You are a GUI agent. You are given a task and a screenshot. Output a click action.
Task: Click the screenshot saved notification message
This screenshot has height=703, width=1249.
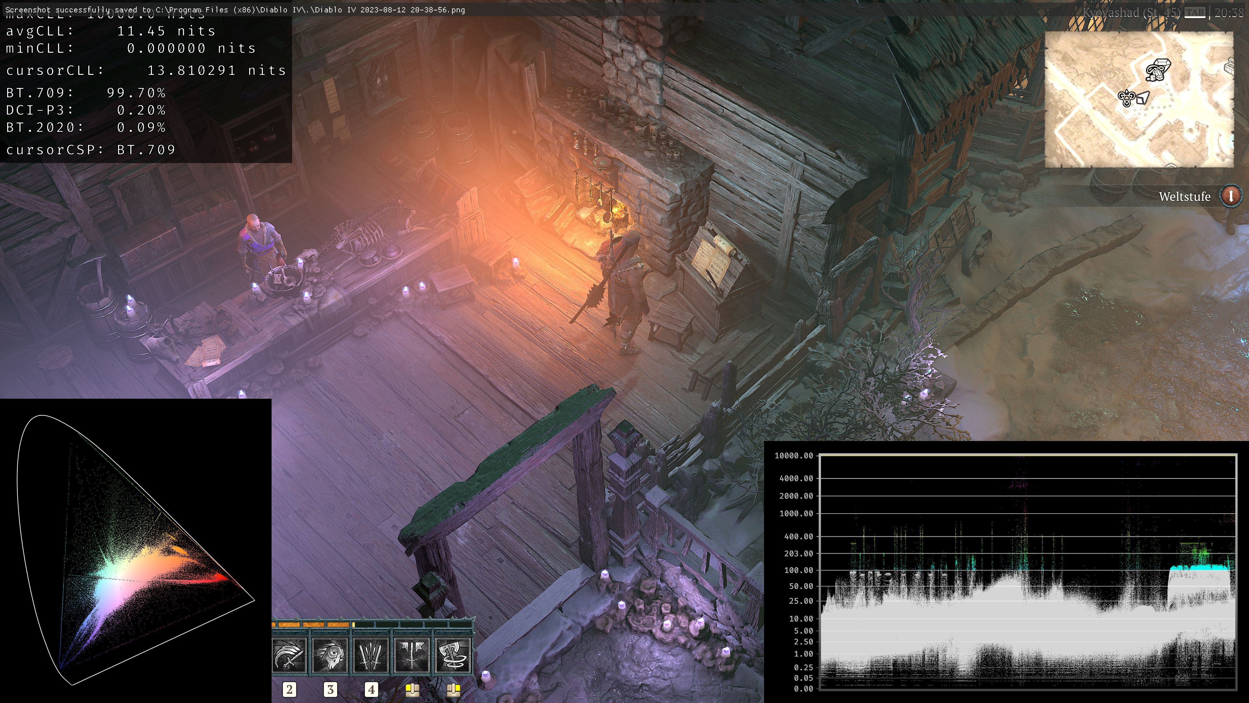pyautogui.click(x=235, y=10)
